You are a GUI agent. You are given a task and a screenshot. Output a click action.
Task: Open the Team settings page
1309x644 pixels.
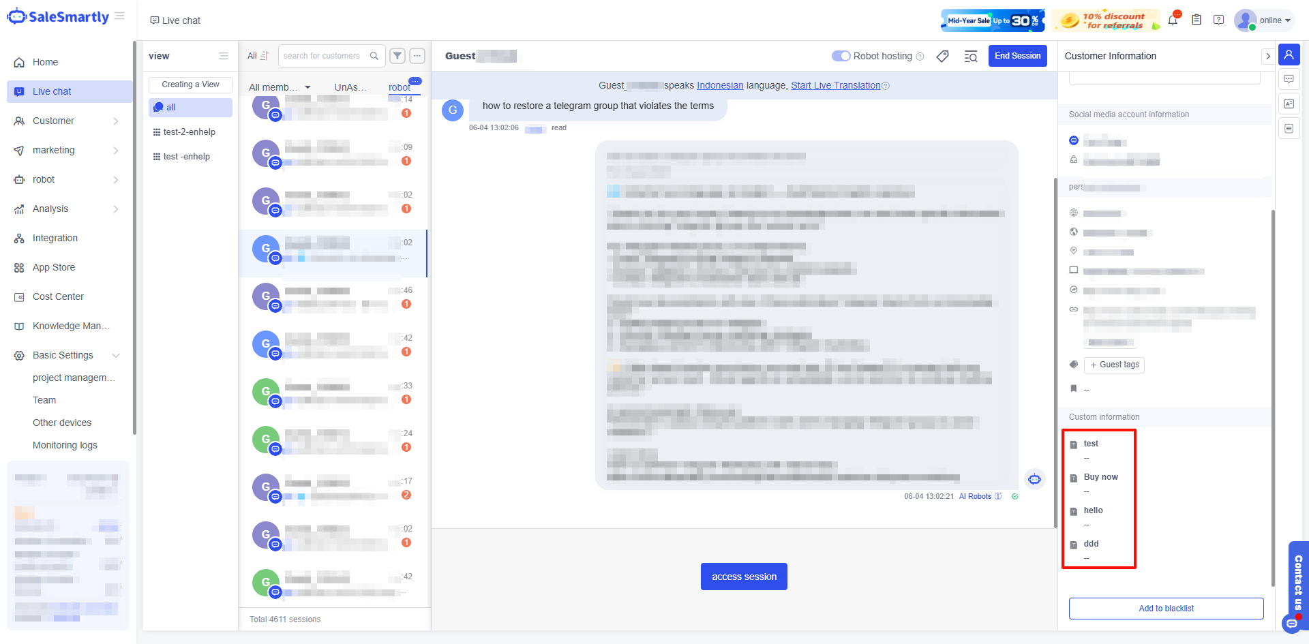click(x=44, y=400)
